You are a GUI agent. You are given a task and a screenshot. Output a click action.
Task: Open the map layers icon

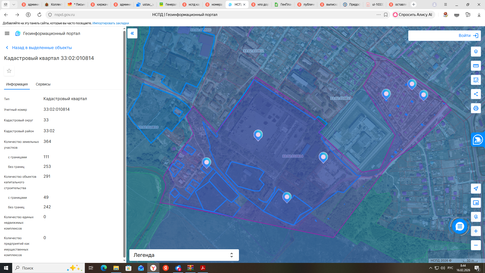pyautogui.click(x=476, y=52)
